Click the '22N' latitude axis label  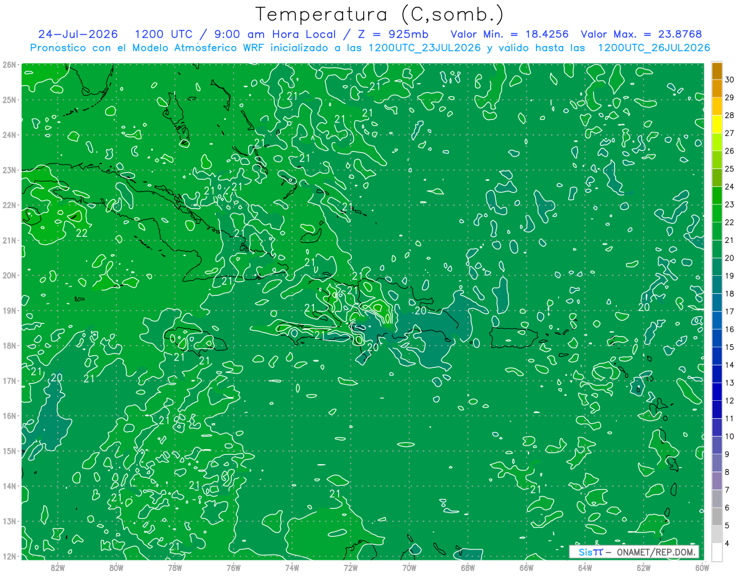[9, 205]
